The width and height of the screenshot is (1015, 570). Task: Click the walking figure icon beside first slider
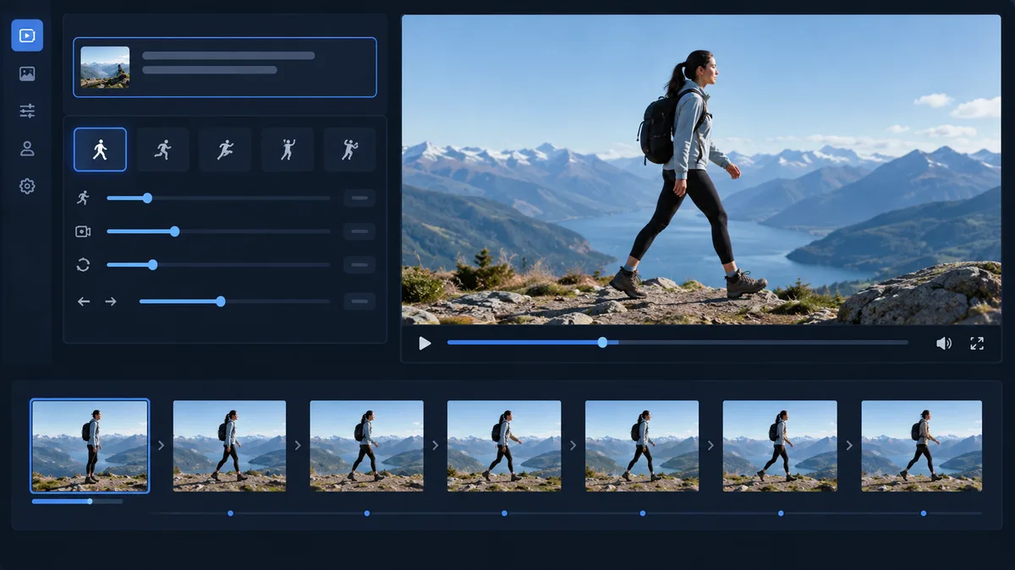click(x=83, y=198)
